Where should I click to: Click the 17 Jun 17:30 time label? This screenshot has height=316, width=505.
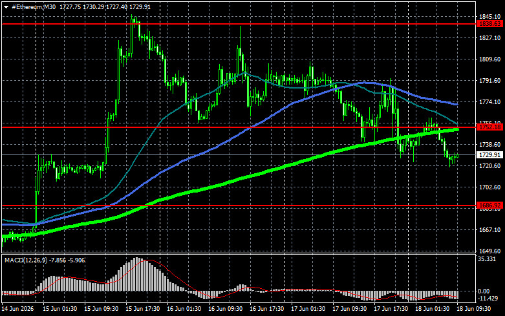point(391,309)
